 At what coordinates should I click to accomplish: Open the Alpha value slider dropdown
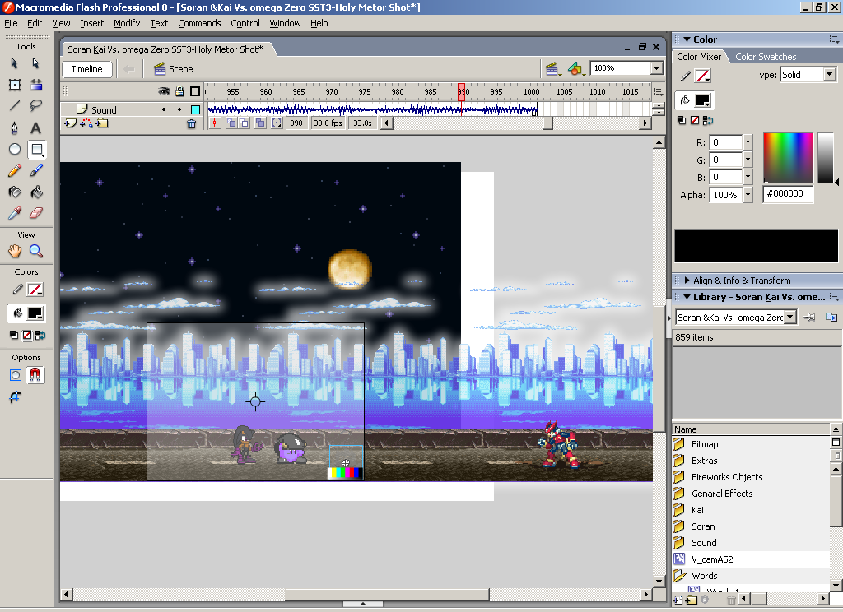tap(748, 195)
